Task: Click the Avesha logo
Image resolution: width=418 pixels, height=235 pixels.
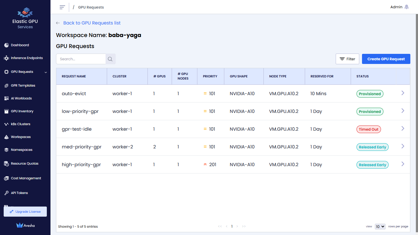Action: (25, 226)
